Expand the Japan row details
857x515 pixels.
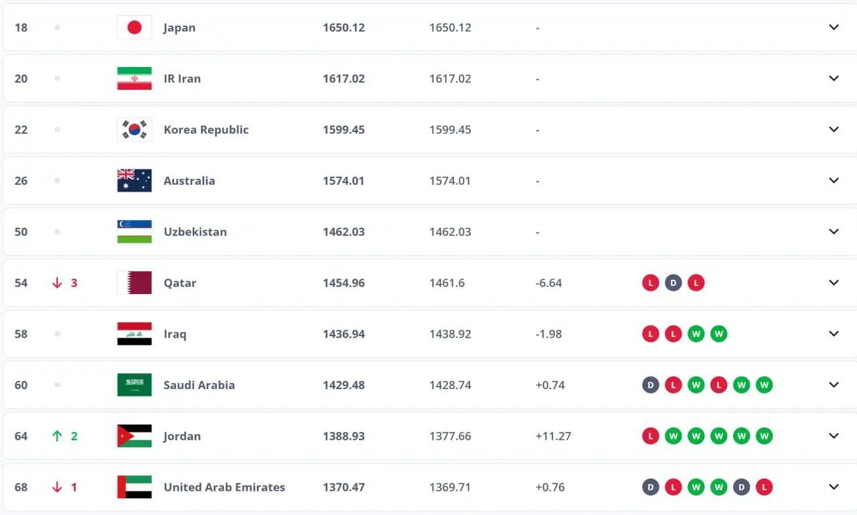pyautogui.click(x=834, y=27)
